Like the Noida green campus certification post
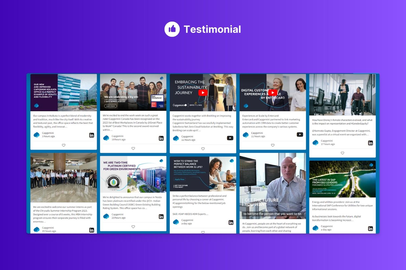Image resolution: width=406 pixels, height=270 pixels. pos(133,227)
